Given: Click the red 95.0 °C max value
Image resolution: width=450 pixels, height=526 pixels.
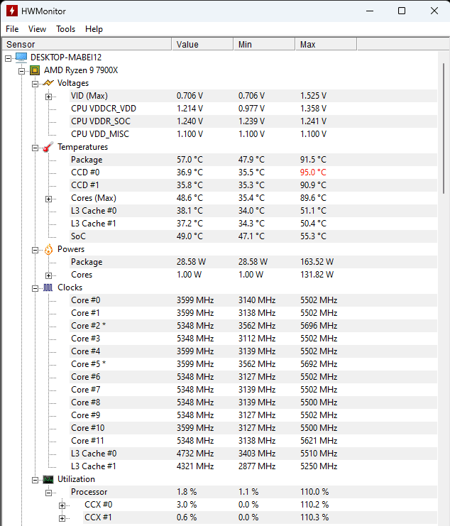Looking at the screenshot, I should [x=313, y=172].
